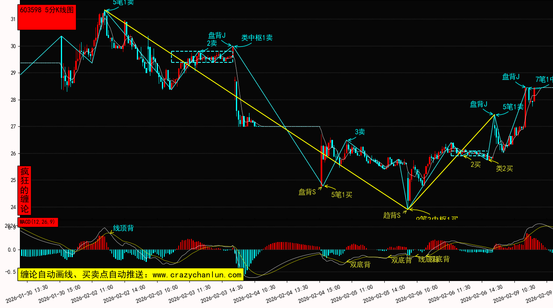The height and width of the screenshot is (308, 553).
Task: Select the yellow 2买 buy label
Action: click(475, 165)
